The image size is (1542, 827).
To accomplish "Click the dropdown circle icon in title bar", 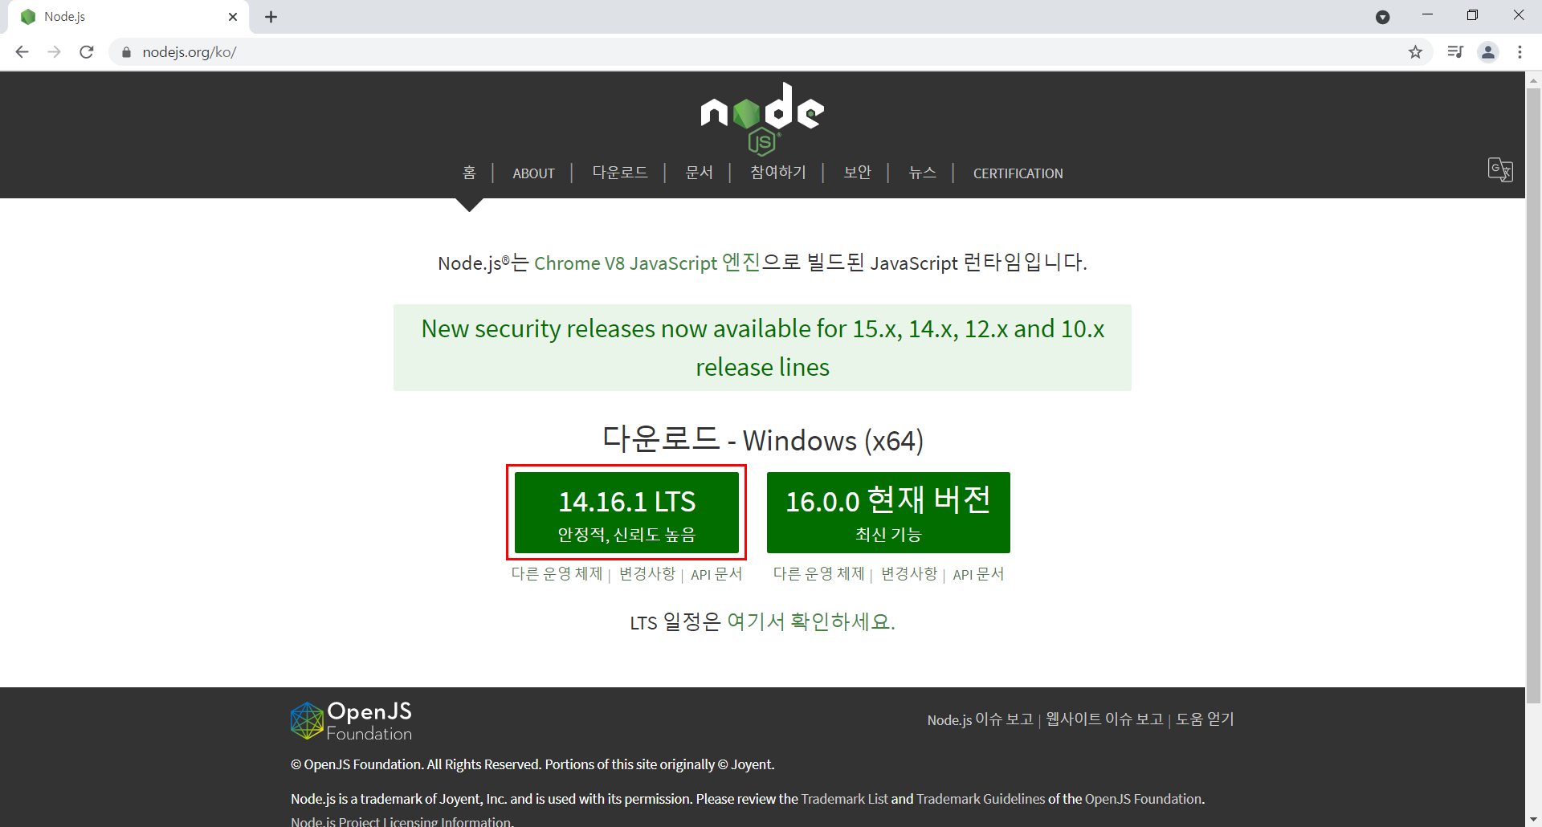I will pyautogui.click(x=1383, y=17).
